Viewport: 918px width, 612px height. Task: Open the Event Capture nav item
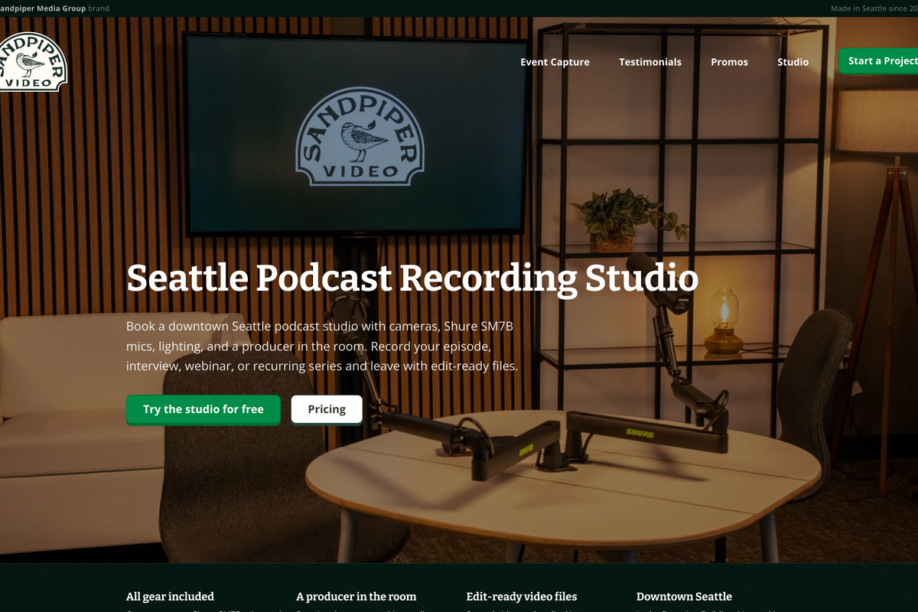[555, 62]
